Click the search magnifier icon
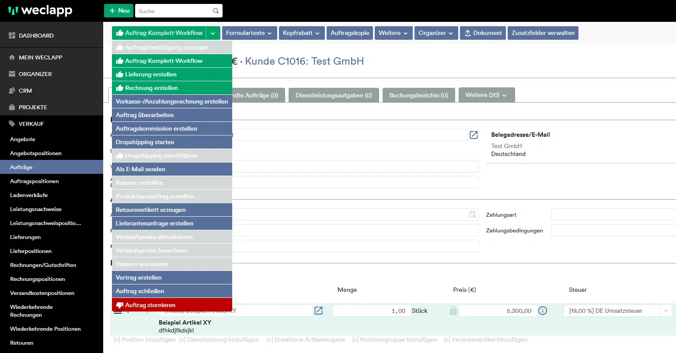 pyautogui.click(x=216, y=11)
